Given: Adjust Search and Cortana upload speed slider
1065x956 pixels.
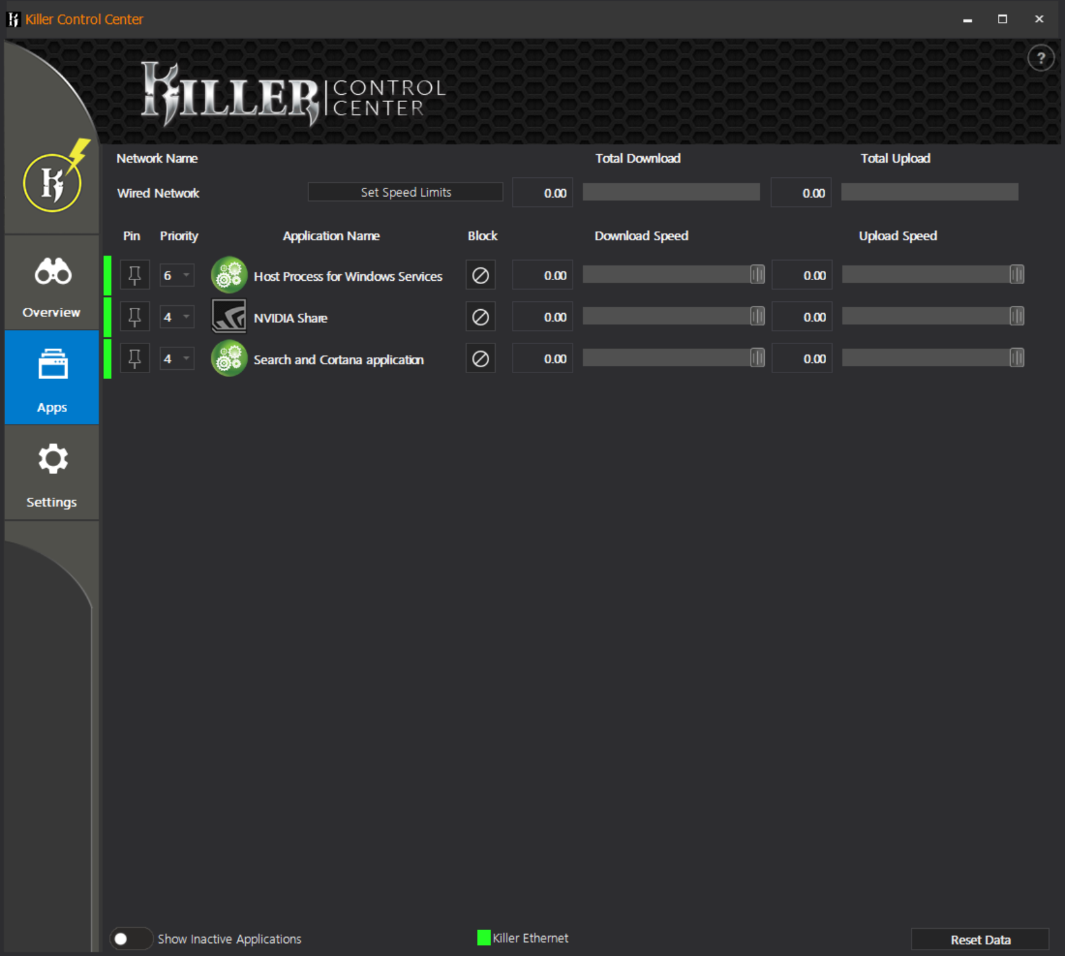Looking at the screenshot, I should click(x=1017, y=358).
